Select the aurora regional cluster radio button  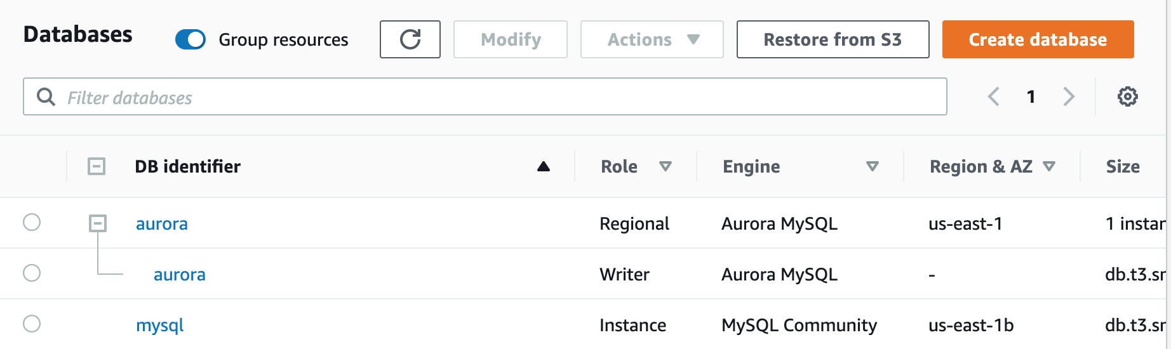[x=32, y=223]
